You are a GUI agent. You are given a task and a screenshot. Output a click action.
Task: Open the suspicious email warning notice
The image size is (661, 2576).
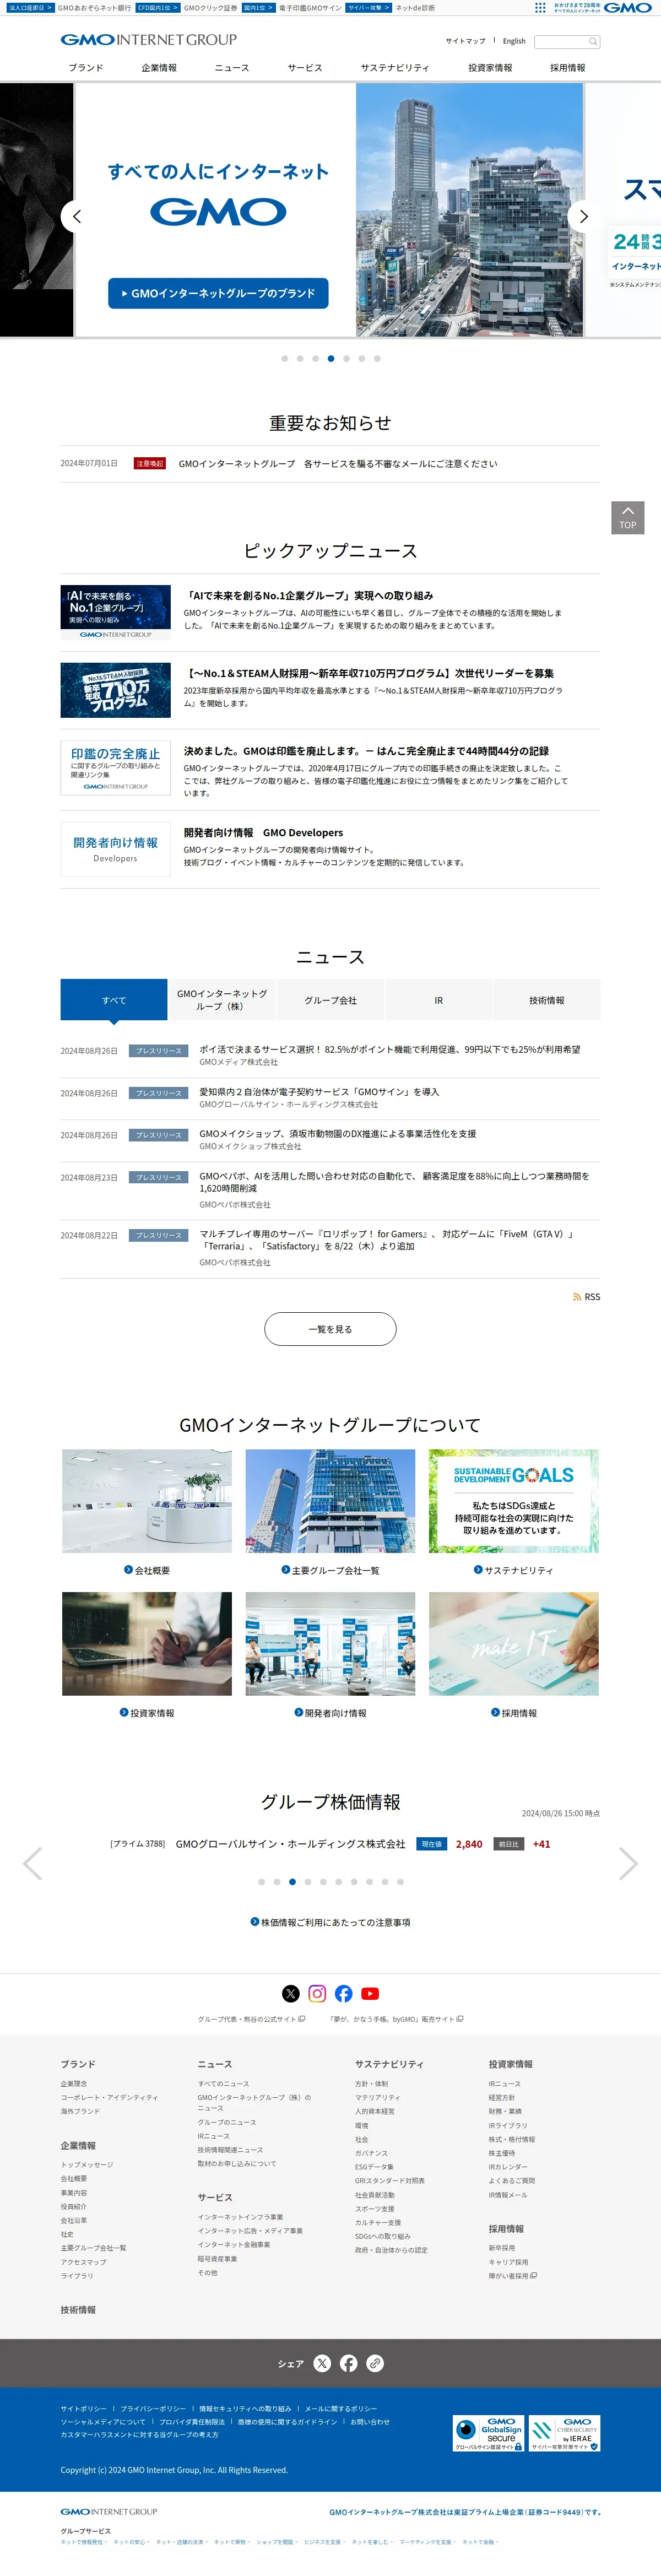click(338, 464)
